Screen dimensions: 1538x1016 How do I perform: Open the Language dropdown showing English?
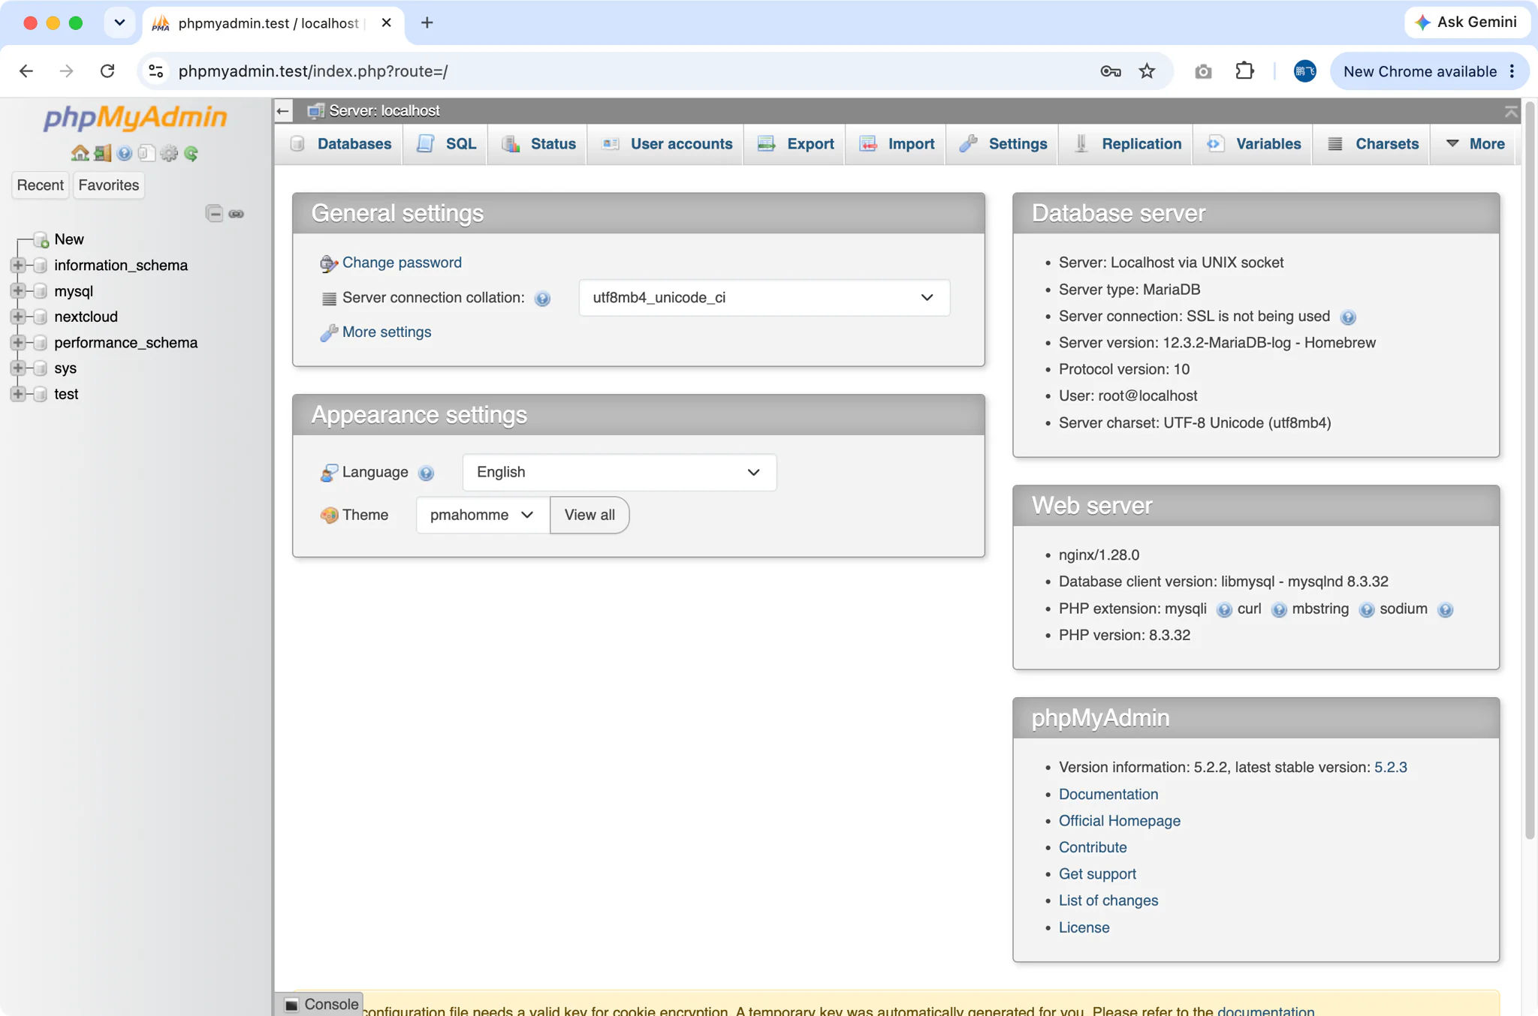(619, 473)
